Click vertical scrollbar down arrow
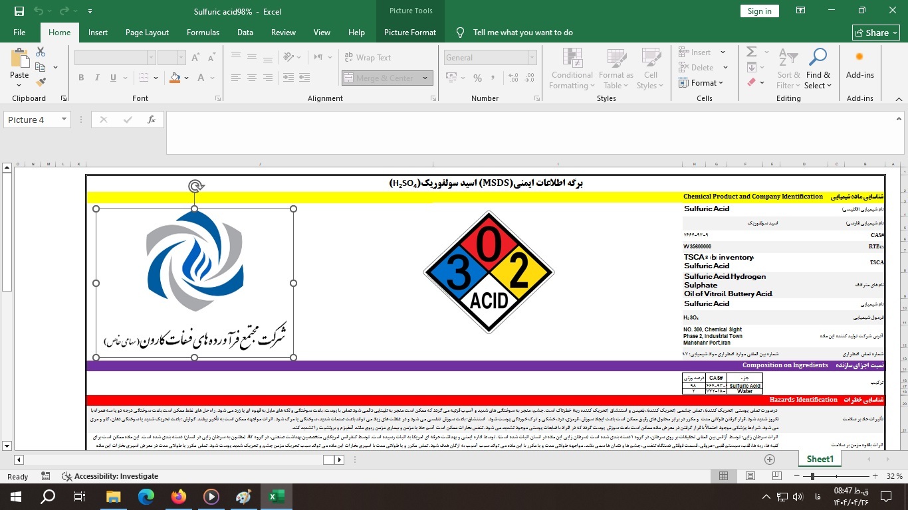908x510 pixels. coord(7,445)
